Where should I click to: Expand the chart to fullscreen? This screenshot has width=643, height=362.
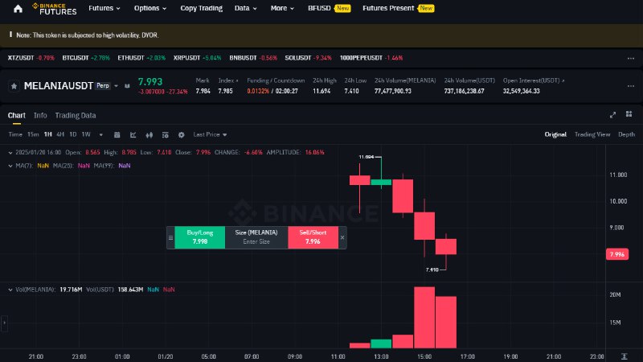pyautogui.click(x=612, y=115)
